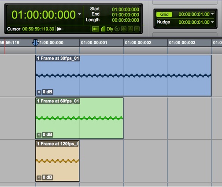Image resolution: width=222 pixels, height=187 pixels.
Task: Open the Grid value dropdown arrow
Action: pyautogui.click(x=212, y=14)
